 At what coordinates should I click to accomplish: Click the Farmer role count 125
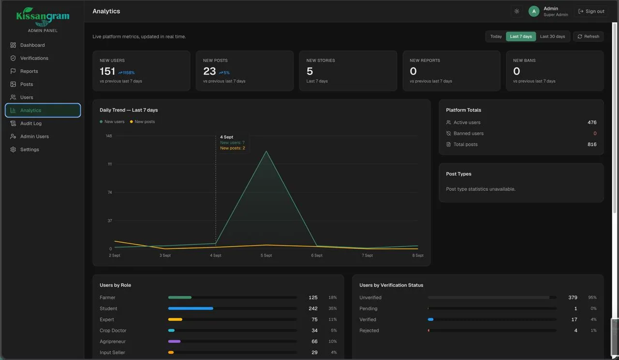tap(313, 298)
